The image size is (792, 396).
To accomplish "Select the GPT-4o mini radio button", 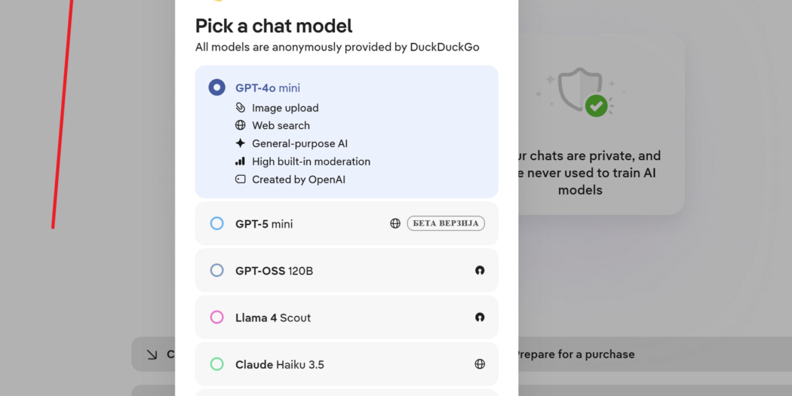I will (x=216, y=87).
